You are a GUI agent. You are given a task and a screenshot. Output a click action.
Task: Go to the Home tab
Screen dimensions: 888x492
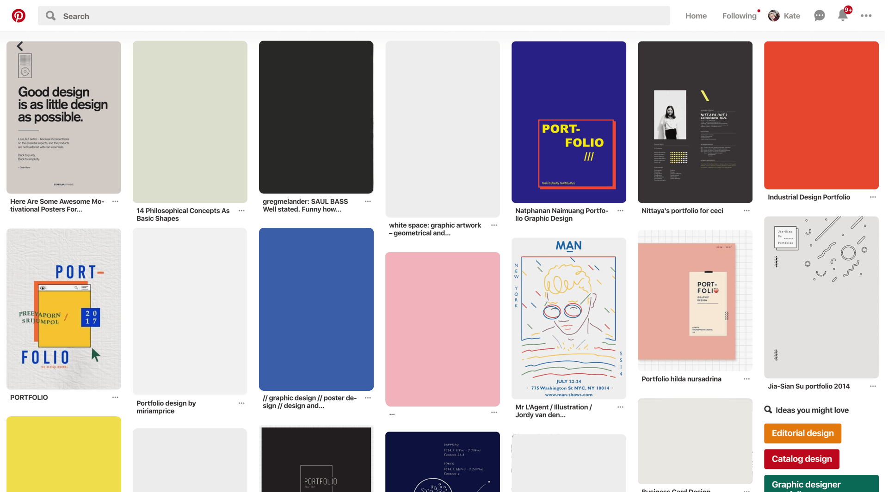tap(696, 16)
